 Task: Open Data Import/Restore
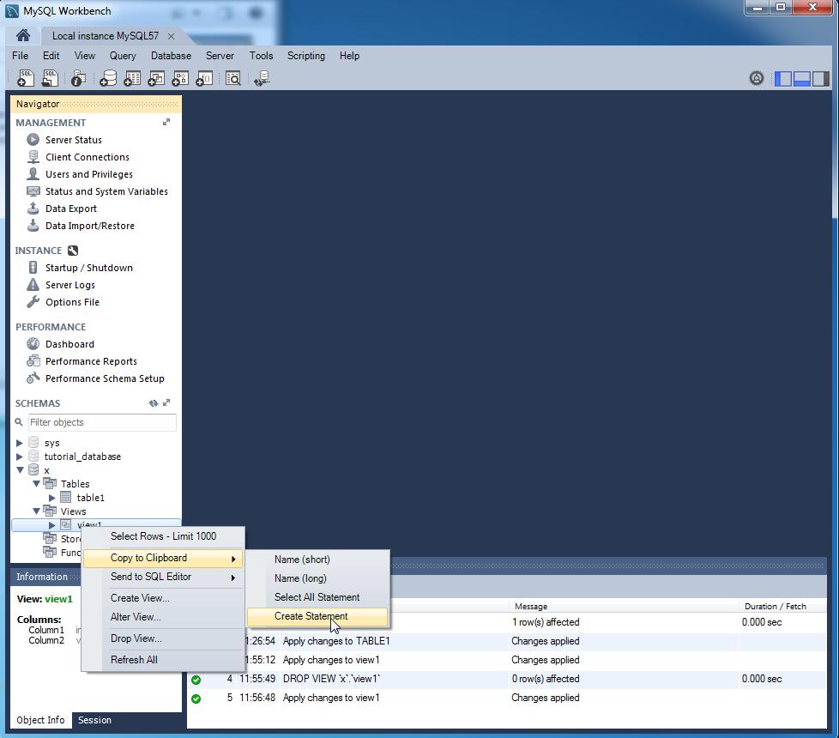coord(90,226)
